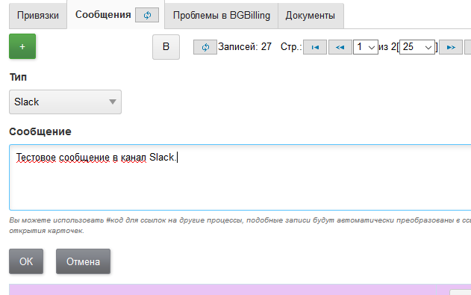Open the page number dropdown showing 1
This screenshot has width=471, height=295.
click(x=366, y=47)
